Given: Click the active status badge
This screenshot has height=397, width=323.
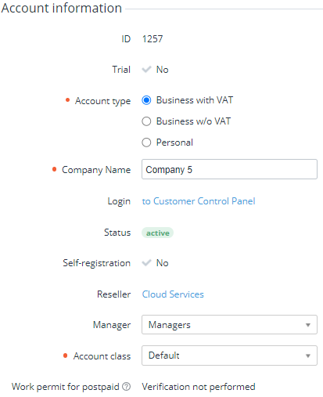Looking at the screenshot, I should [x=157, y=233].
